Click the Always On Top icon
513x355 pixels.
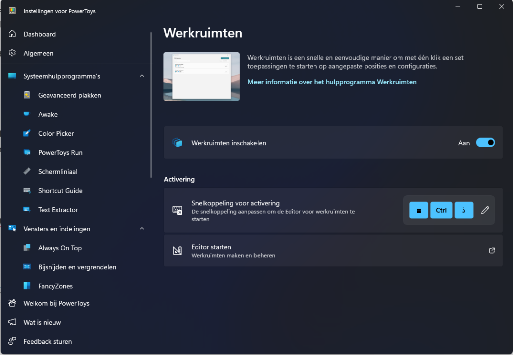[x=27, y=248]
